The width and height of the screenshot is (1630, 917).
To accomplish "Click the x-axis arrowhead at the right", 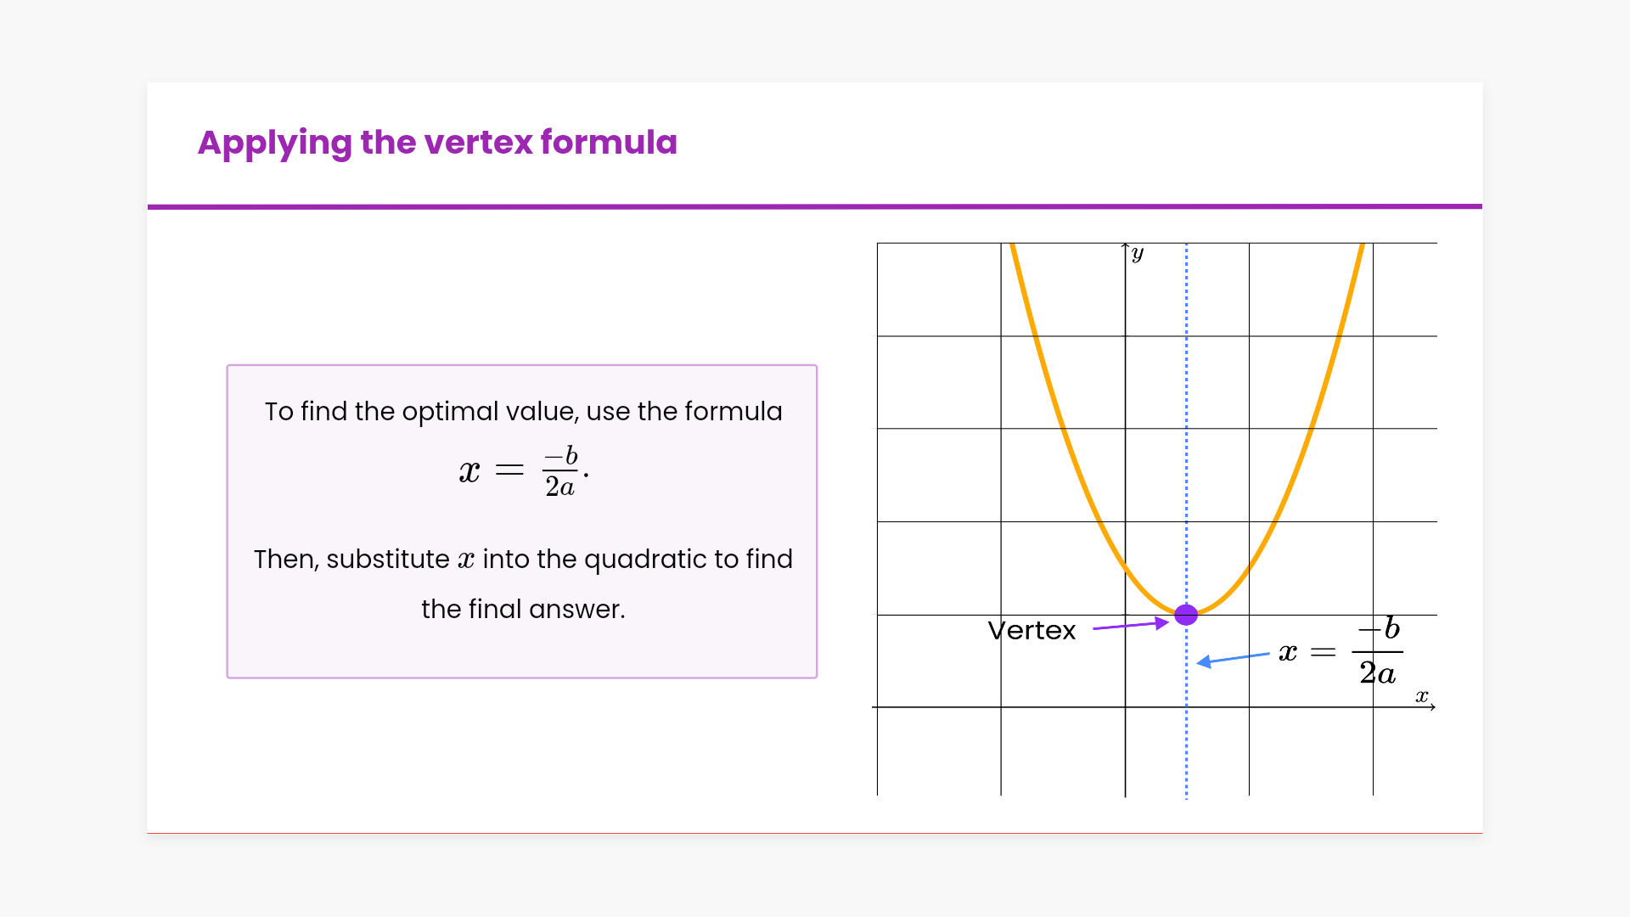I will pyautogui.click(x=1432, y=707).
